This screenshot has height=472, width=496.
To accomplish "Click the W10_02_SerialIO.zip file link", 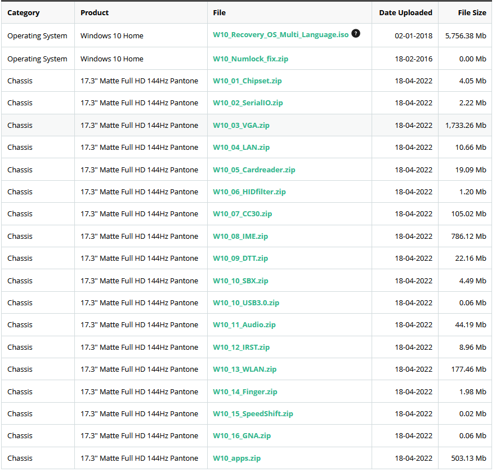I will point(248,103).
